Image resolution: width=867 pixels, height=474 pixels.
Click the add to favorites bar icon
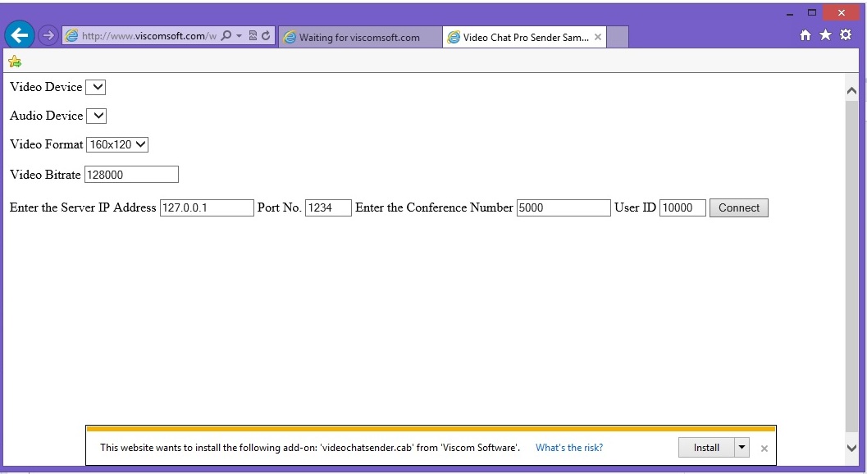click(x=15, y=62)
